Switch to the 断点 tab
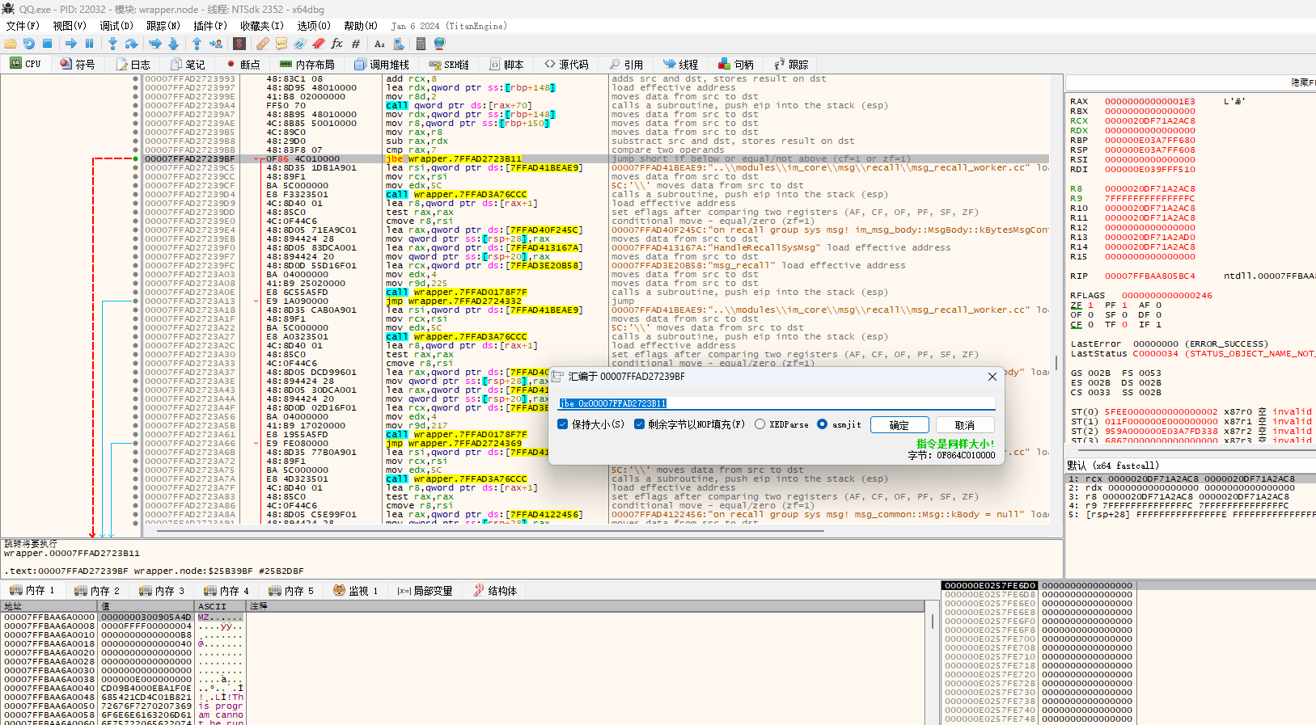This screenshot has width=1316, height=725. click(243, 65)
